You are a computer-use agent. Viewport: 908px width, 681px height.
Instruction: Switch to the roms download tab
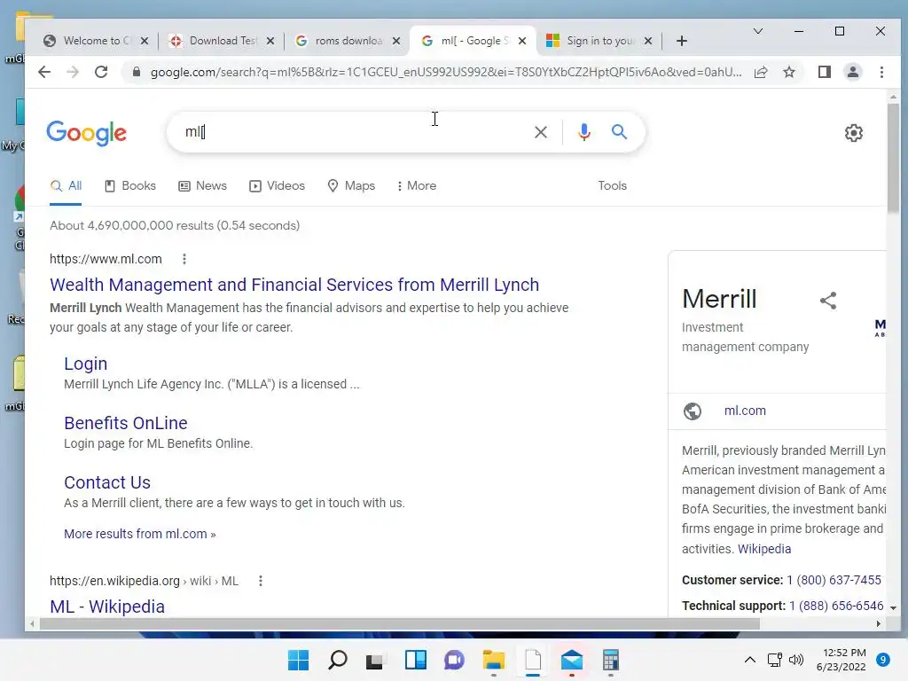[348, 41]
